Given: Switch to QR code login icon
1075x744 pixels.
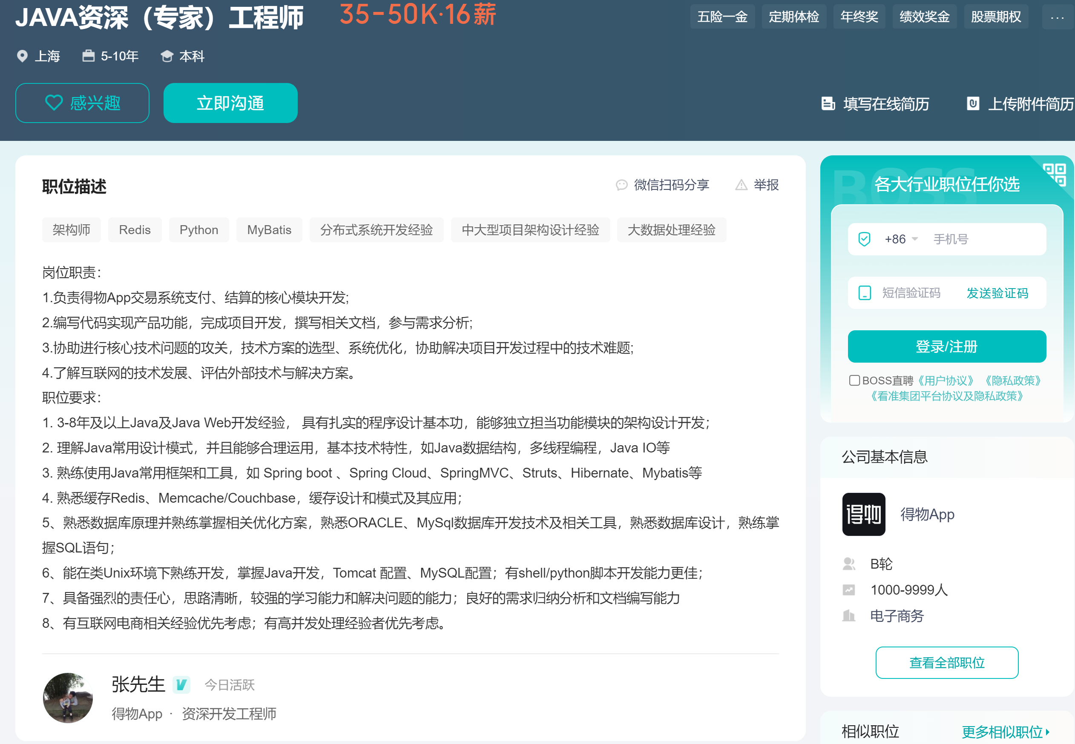Looking at the screenshot, I should point(1055,175).
